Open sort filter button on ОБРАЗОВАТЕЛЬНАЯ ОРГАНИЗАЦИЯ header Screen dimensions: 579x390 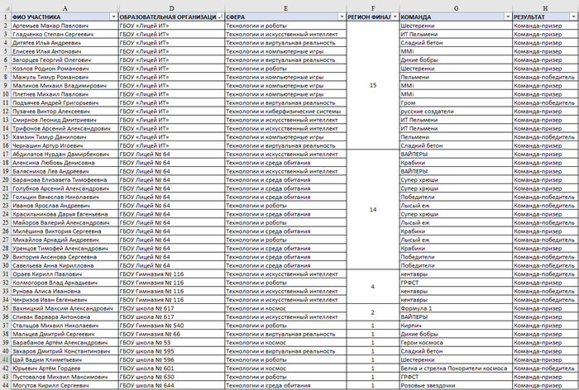click(219, 17)
